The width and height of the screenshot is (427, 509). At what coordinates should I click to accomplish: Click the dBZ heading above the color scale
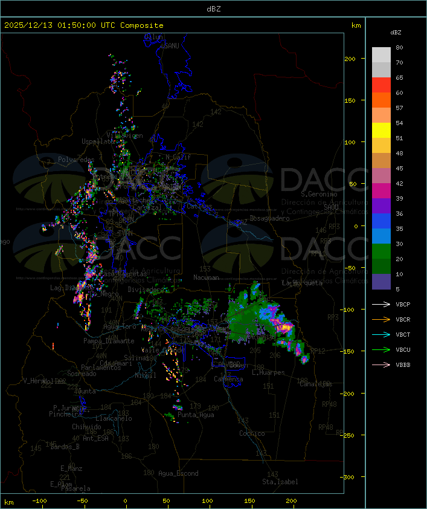coord(396,33)
